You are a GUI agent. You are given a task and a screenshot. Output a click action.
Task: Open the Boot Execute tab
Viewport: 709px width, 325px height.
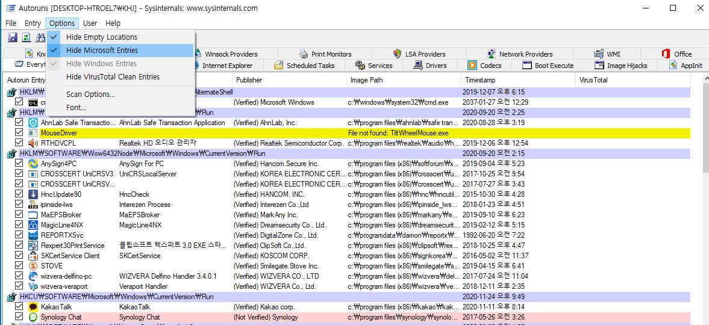click(x=548, y=66)
